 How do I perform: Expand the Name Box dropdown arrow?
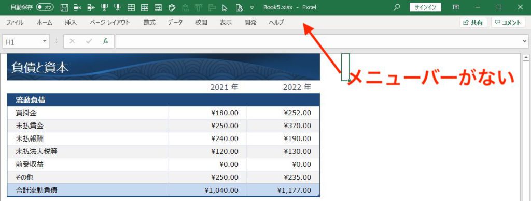(45, 41)
